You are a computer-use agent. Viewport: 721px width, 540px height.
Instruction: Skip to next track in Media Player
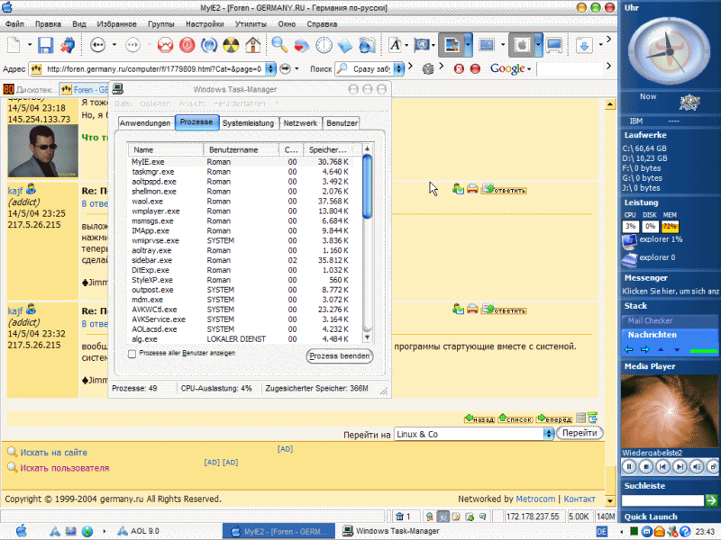680,466
